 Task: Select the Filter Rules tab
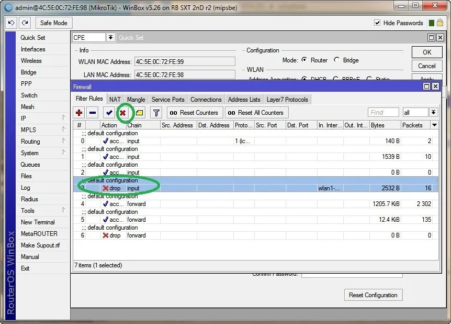coord(89,99)
